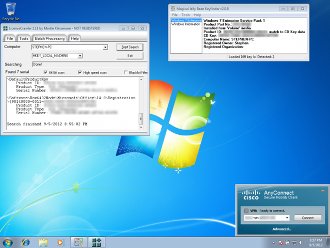Click the Cisco logo in AnyConnect

[x=251, y=195]
